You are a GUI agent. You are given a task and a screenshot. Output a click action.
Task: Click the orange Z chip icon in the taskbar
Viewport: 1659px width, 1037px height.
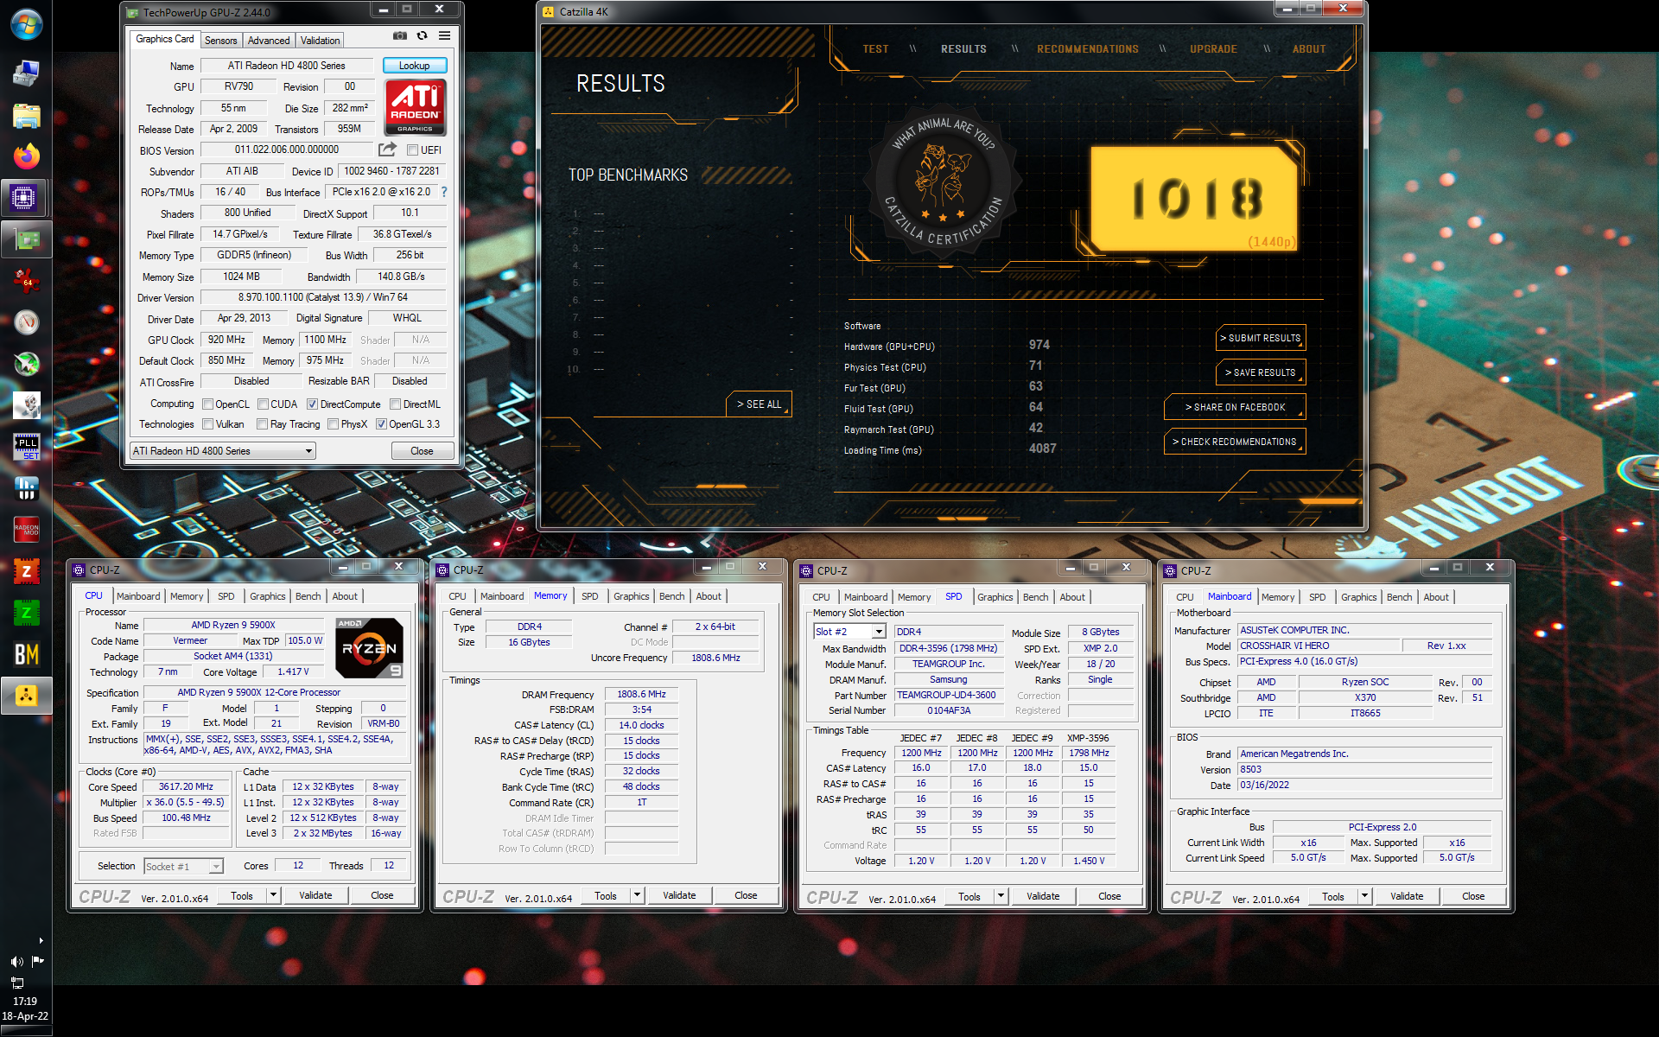(x=27, y=571)
